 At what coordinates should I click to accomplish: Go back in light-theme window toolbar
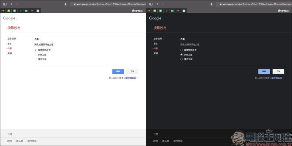point(12,4)
